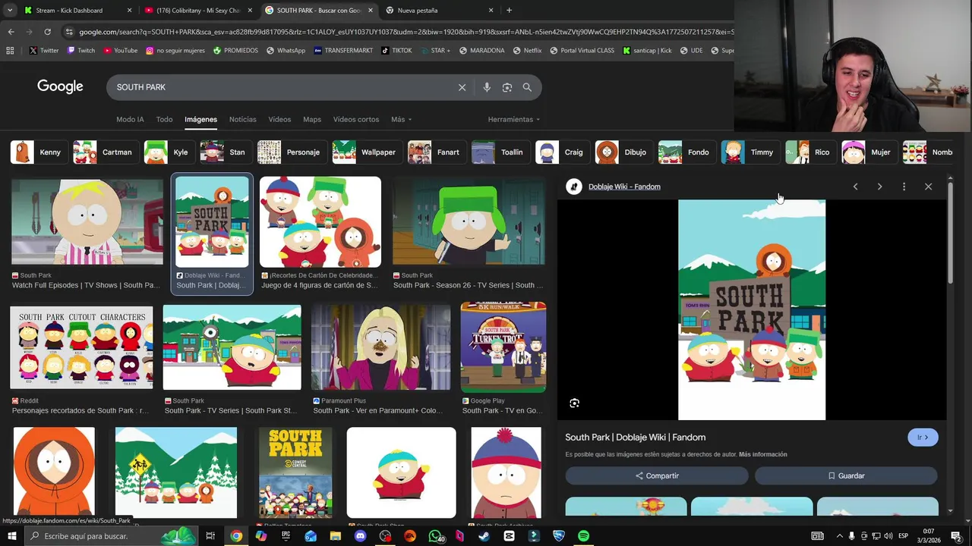Search inside image with the Lens icon
Viewport: 972px width, 546px height.
(x=575, y=403)
